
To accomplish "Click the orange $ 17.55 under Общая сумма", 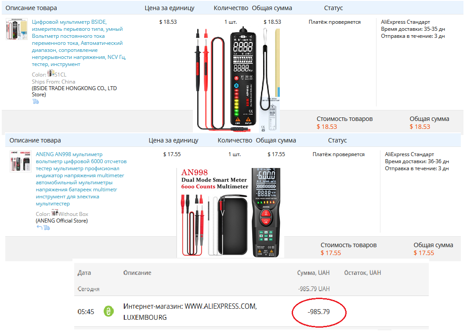I will [x=424, y=253].
